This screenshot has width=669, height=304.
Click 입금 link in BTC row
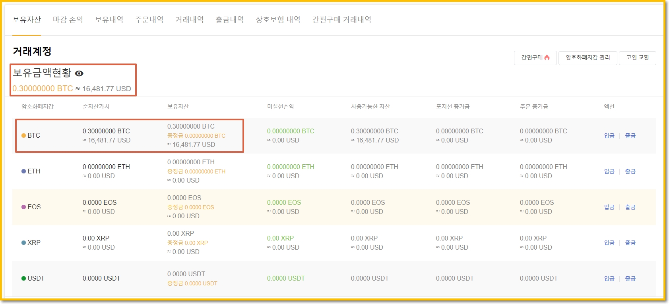click(x=609, y=136)
